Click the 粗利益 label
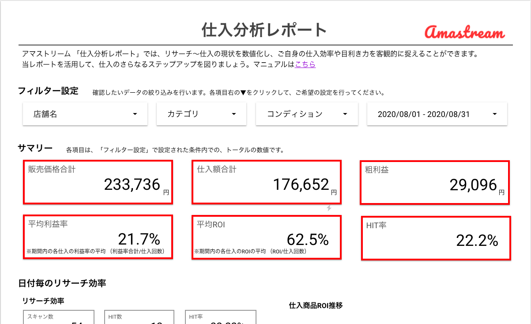The image size is (531, 324). click(x=377, y=170)
